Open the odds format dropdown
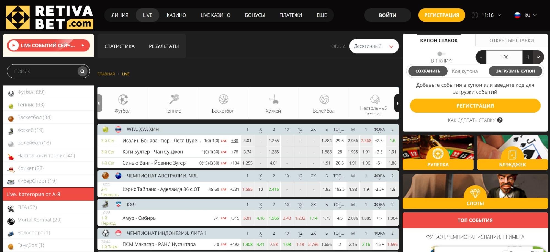The image size is (550, 252). (374, 46)
